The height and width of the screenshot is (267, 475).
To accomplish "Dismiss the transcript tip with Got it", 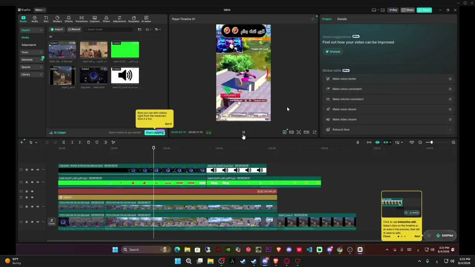I will (x=168, y=124).
